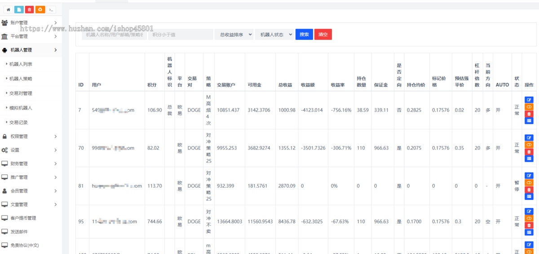Click the 744.66 points cell
This screenshot has height=254, width=539.
155,221
